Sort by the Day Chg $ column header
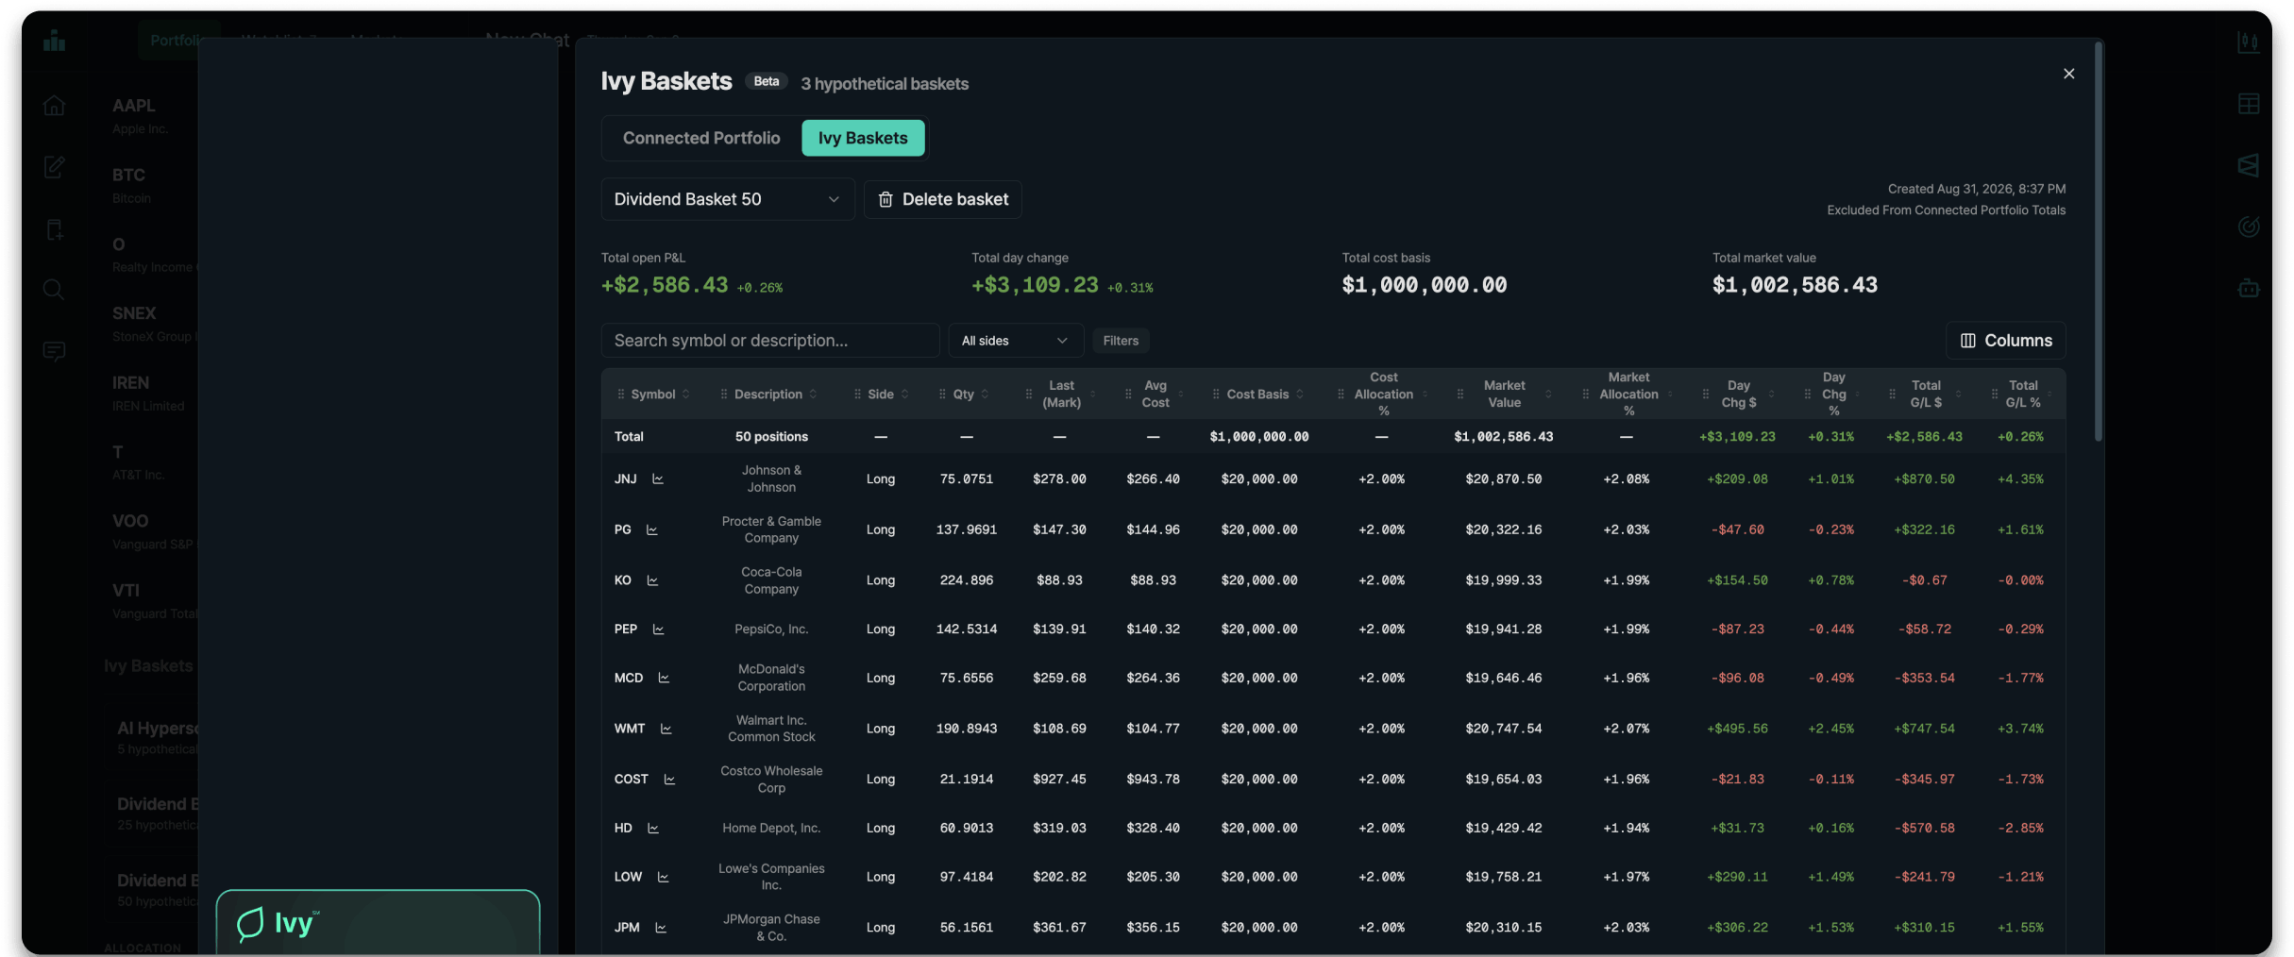The width and height of the screenshot is (2294, 957). (x=1738, y=394)
